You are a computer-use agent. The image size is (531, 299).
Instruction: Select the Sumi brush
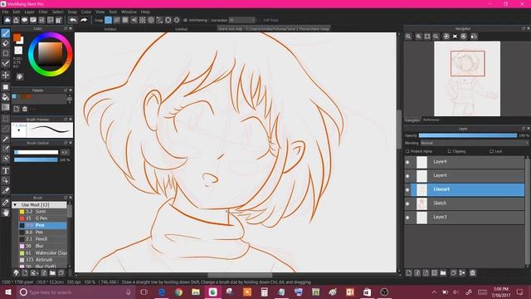[x=42, y=211]
